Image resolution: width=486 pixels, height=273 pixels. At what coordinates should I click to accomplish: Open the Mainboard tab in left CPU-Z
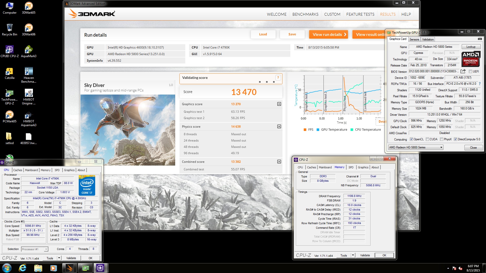click(31, 170)
